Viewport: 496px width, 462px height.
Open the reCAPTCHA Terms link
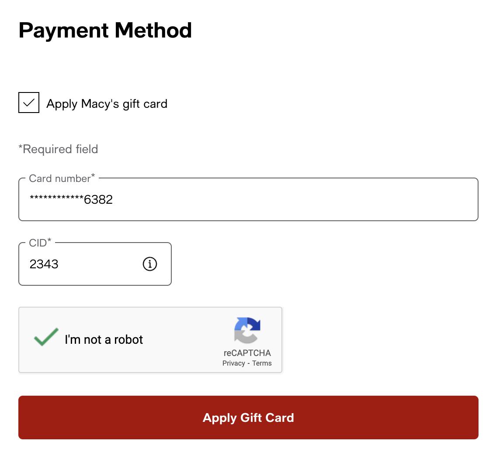click(x=262, y=363)
